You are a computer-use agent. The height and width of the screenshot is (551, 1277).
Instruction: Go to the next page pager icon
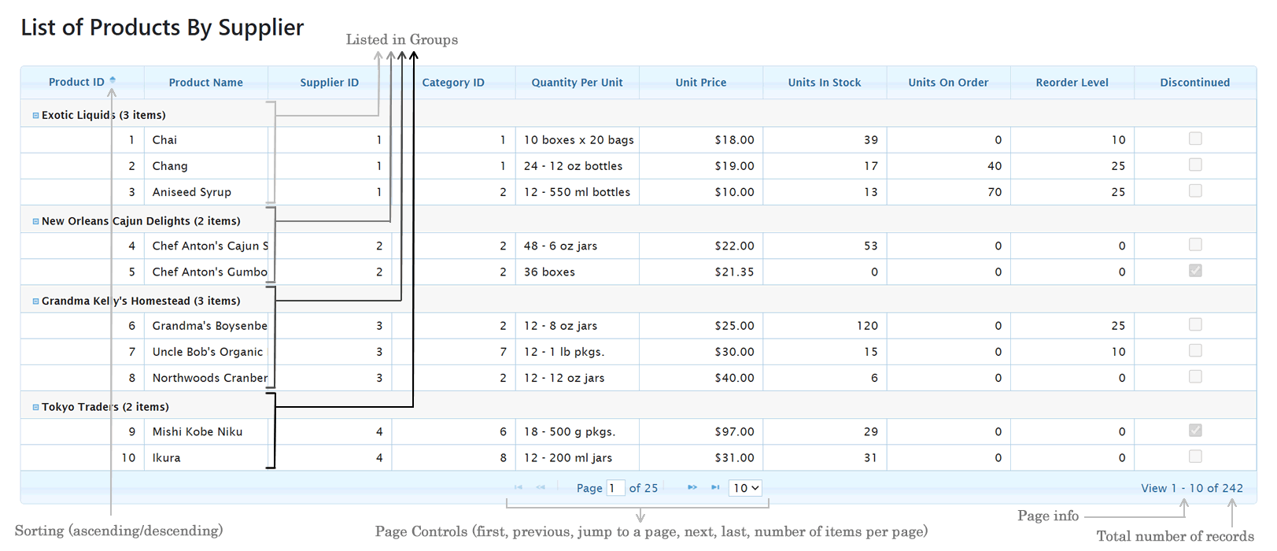coord(692,487)
